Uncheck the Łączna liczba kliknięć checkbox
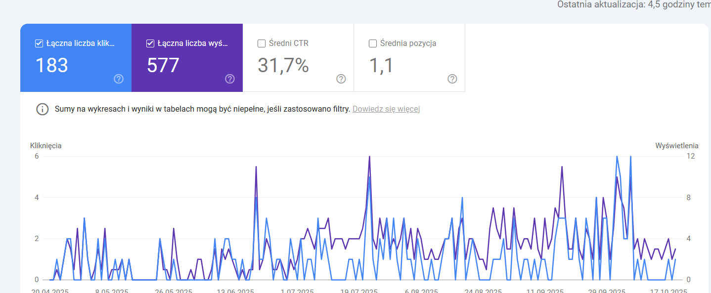The width and height of the screenshot is (711, 293). 39,43
